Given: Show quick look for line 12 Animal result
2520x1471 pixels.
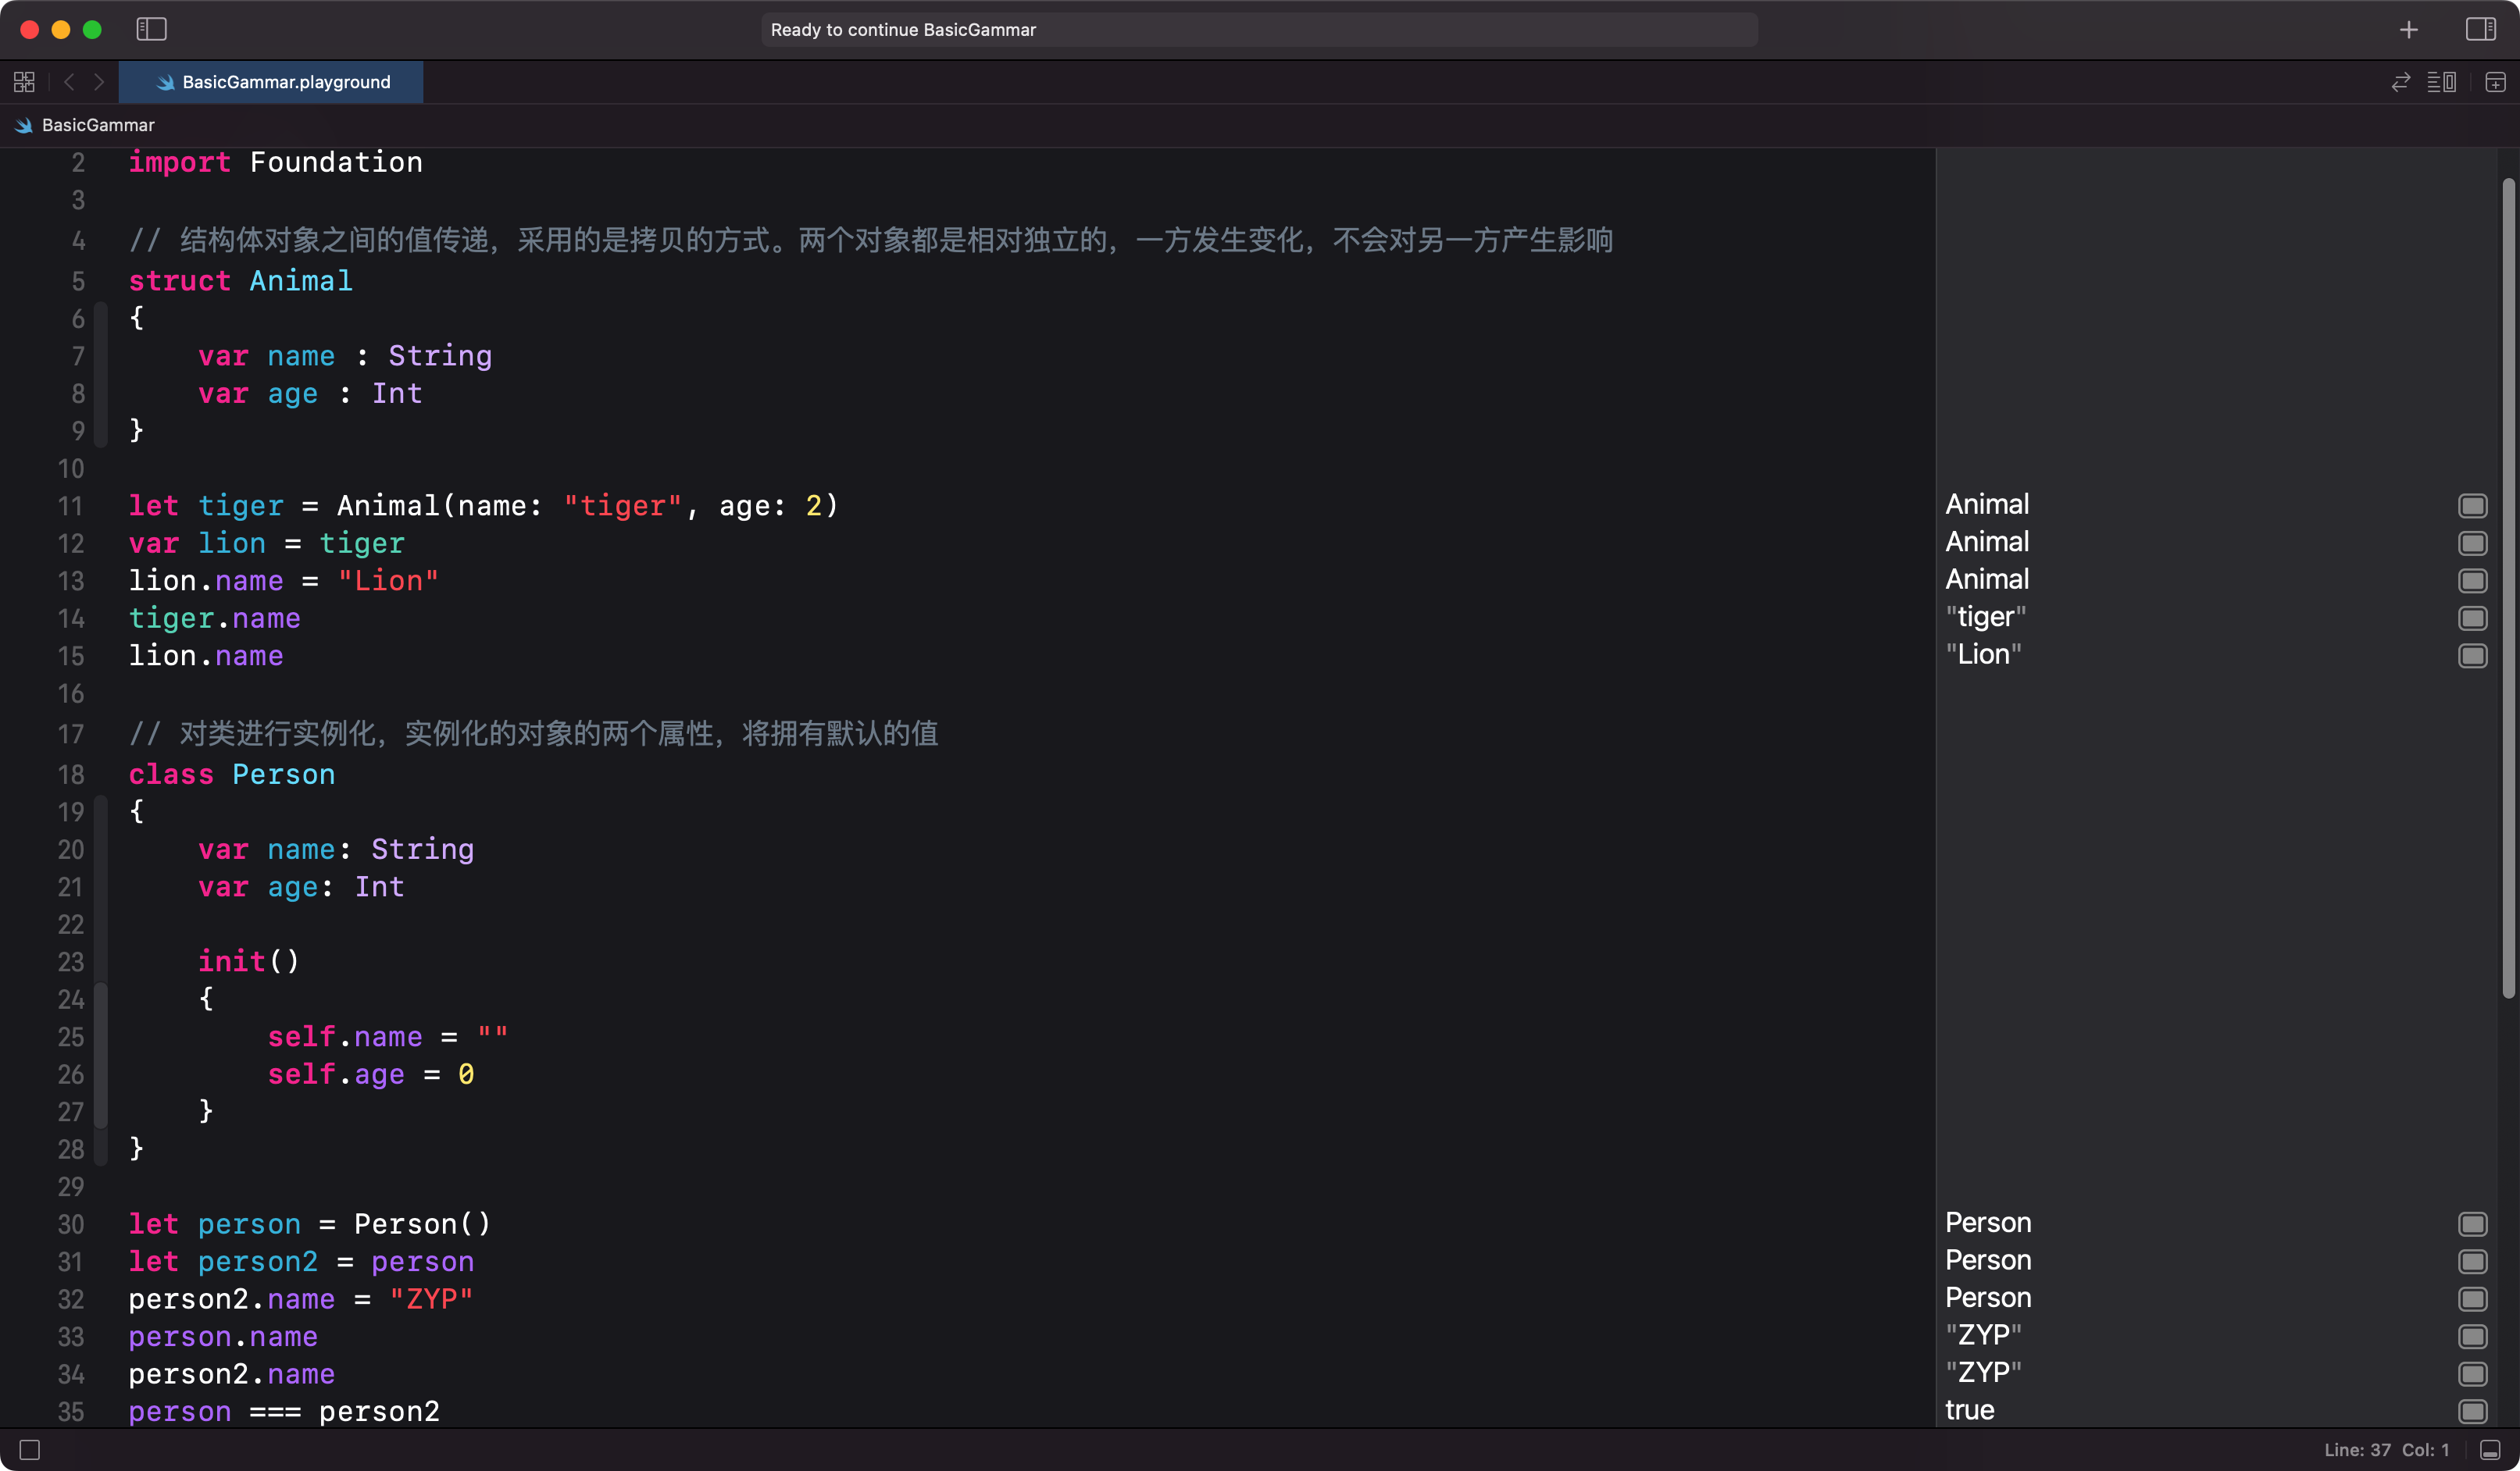Looking at the screenshot, I should pyautogui.click(x=2473, y=543).
